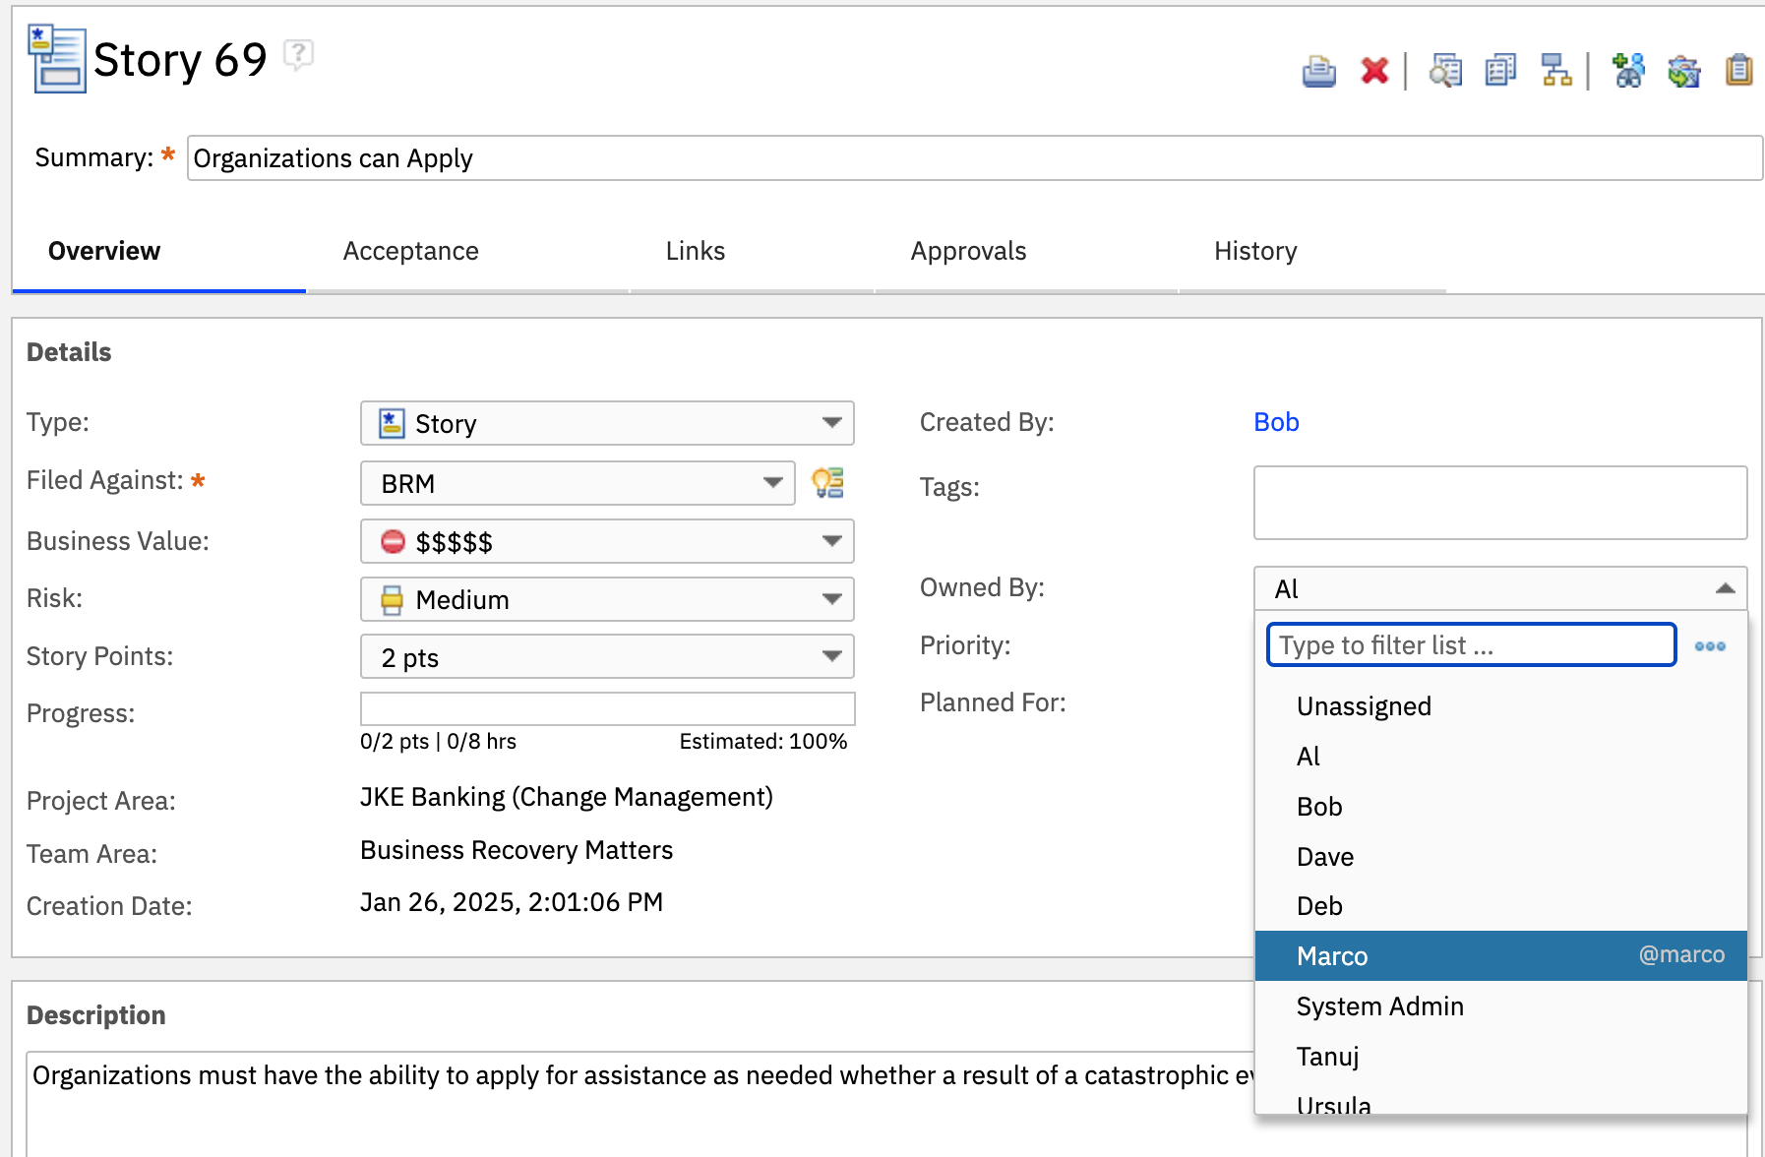Click create child hierarchy icon

1556,71
